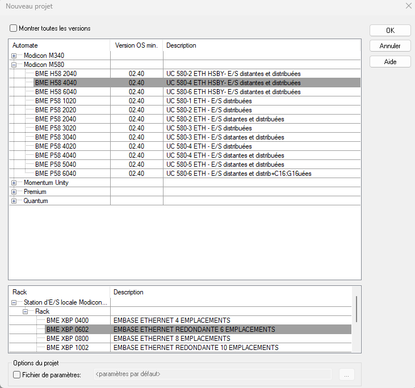
Task: Select BME P58 5040 processor
Action: [56, 165]
